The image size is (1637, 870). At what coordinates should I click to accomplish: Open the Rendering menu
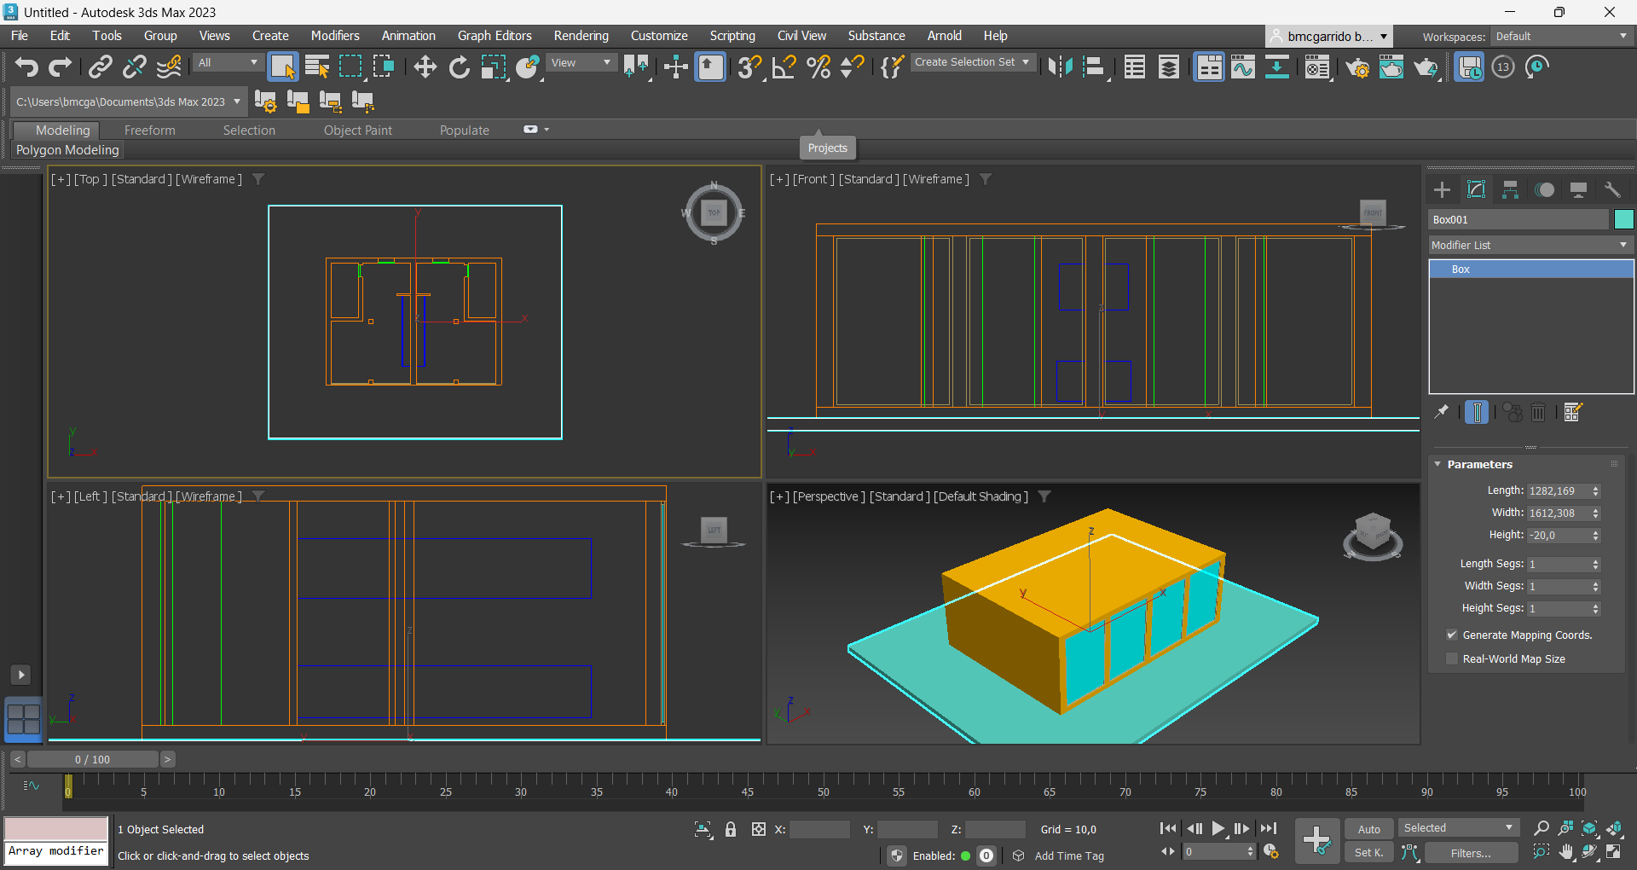click(581, 36)
